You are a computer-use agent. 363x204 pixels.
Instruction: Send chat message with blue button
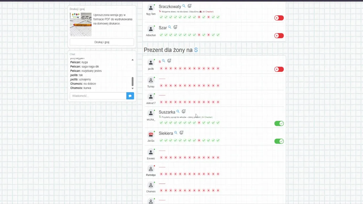click(130, 96)
